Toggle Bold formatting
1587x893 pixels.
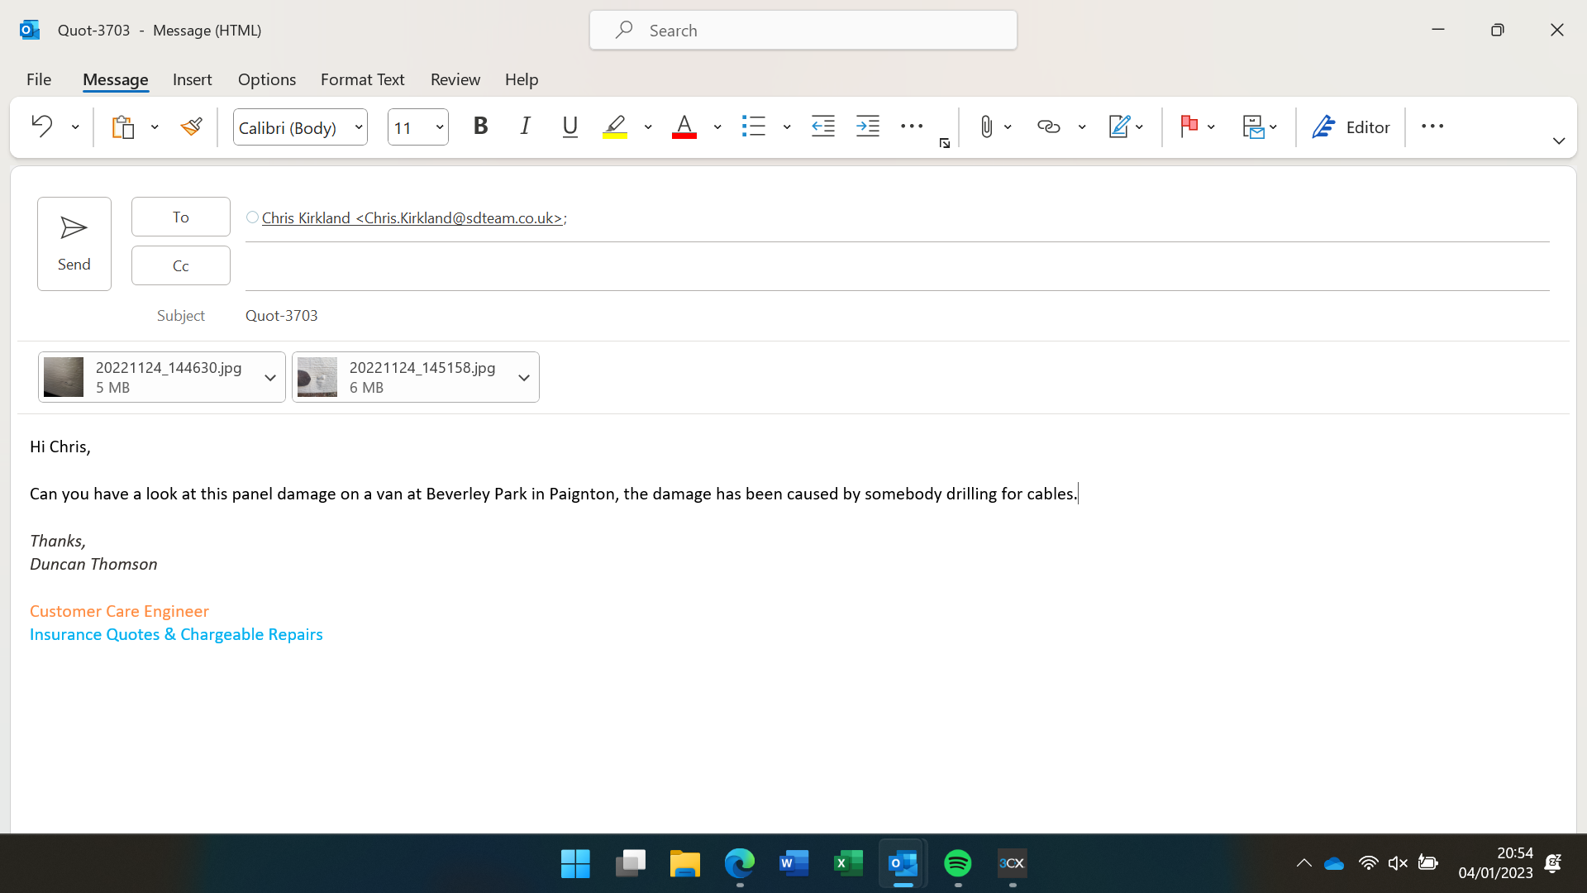(480, 127)
